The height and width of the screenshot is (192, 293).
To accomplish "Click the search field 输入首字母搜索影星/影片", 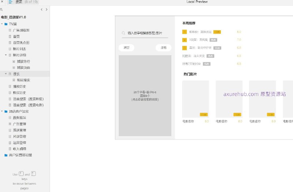I will (x=145, y=33).
